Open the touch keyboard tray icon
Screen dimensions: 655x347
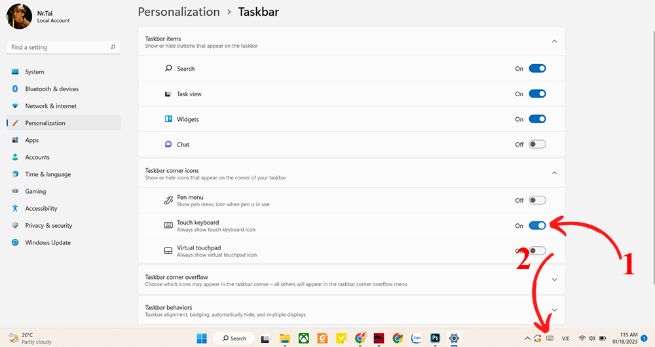[550, 338]
